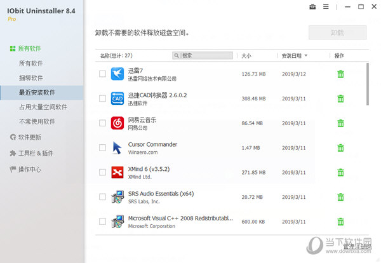Screen dimensions: 381x263
Task: Click the 600.00 KB size value
Action: [253, 222]
